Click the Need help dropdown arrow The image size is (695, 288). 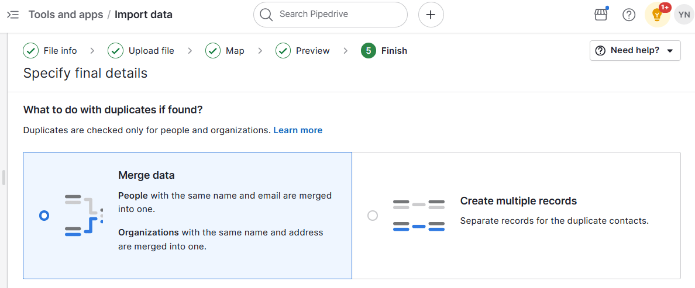(670, 51)
